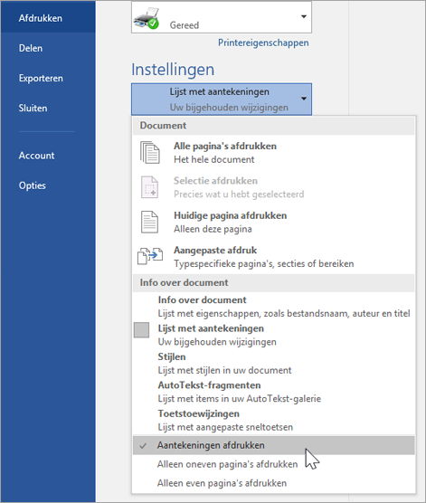Enable Alleen oneven pagina's afdrukken

(x=274, y=464)
